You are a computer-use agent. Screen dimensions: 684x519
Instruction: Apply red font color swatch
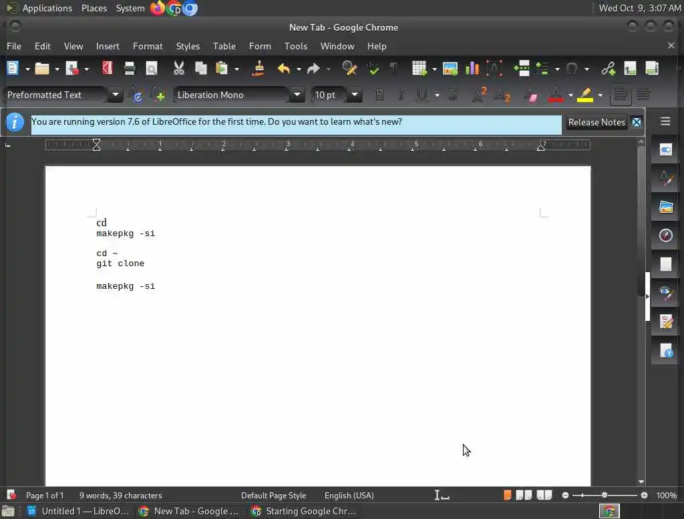pyautogui.click(x=555, y=95)
